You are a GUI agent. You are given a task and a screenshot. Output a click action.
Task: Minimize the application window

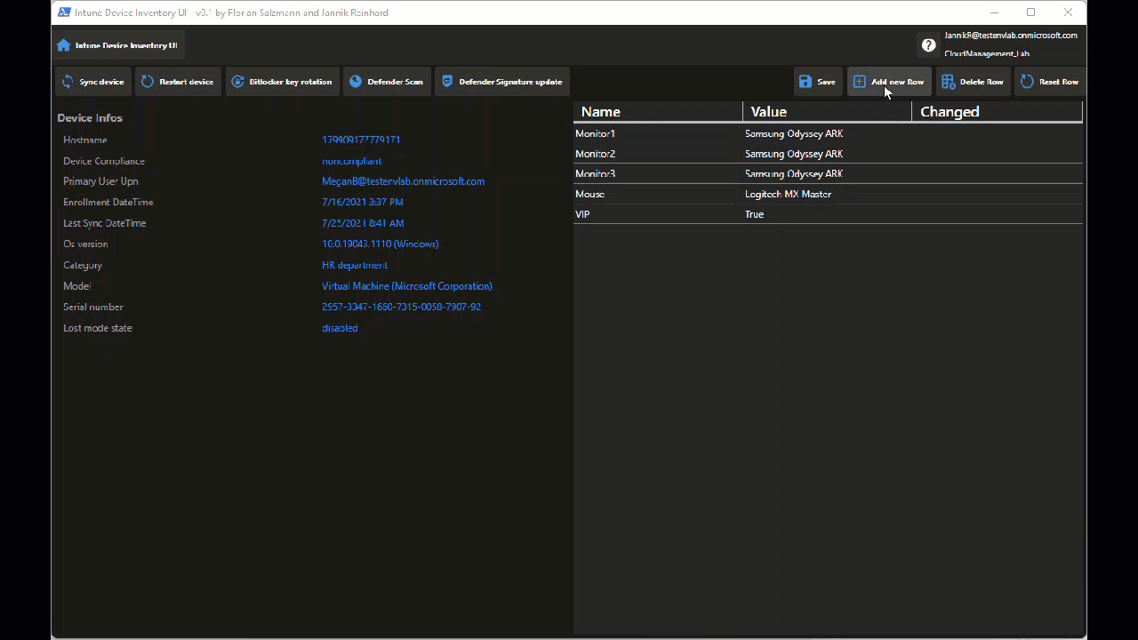pyautogui.click(x=993, y=12)
